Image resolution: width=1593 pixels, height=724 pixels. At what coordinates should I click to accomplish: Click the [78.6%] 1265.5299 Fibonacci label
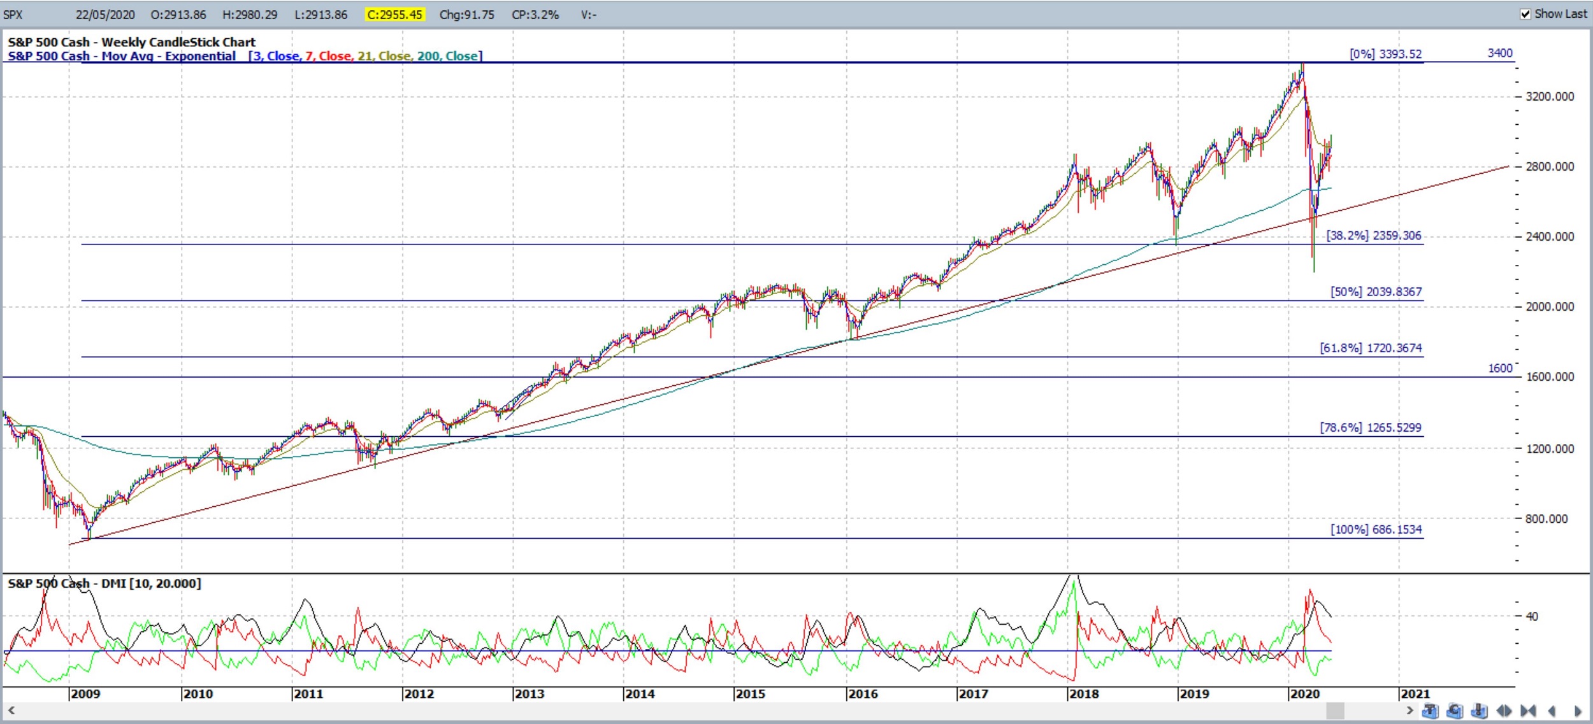point(1371,427)
